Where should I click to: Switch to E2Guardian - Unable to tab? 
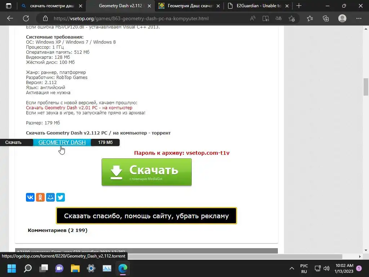pyautogui.click(x=258, y=6)
